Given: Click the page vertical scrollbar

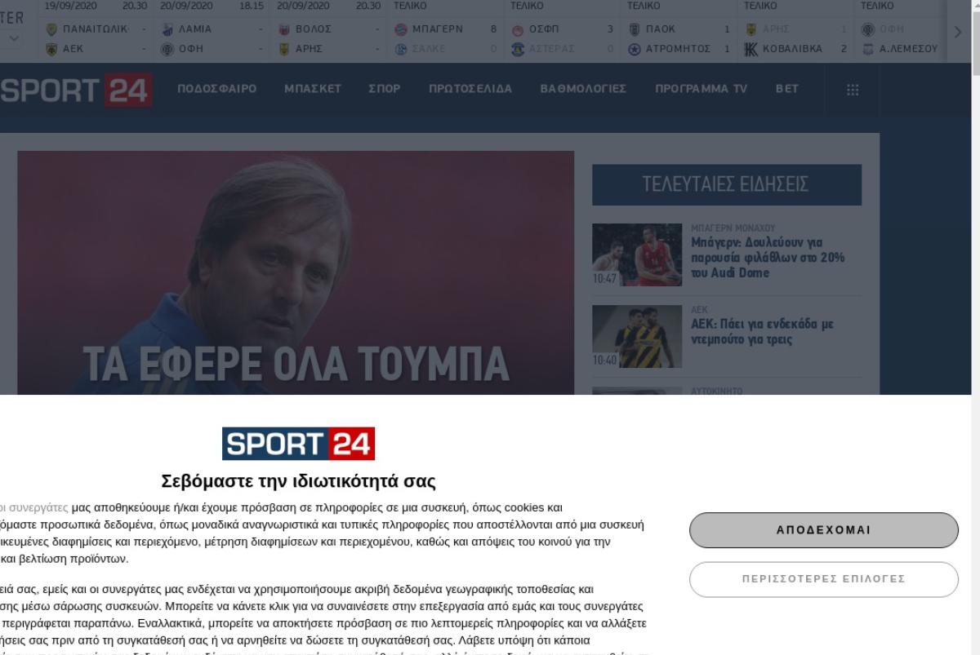Looking at the screenshot, I should pyautogui.click(x=975, y=326).
